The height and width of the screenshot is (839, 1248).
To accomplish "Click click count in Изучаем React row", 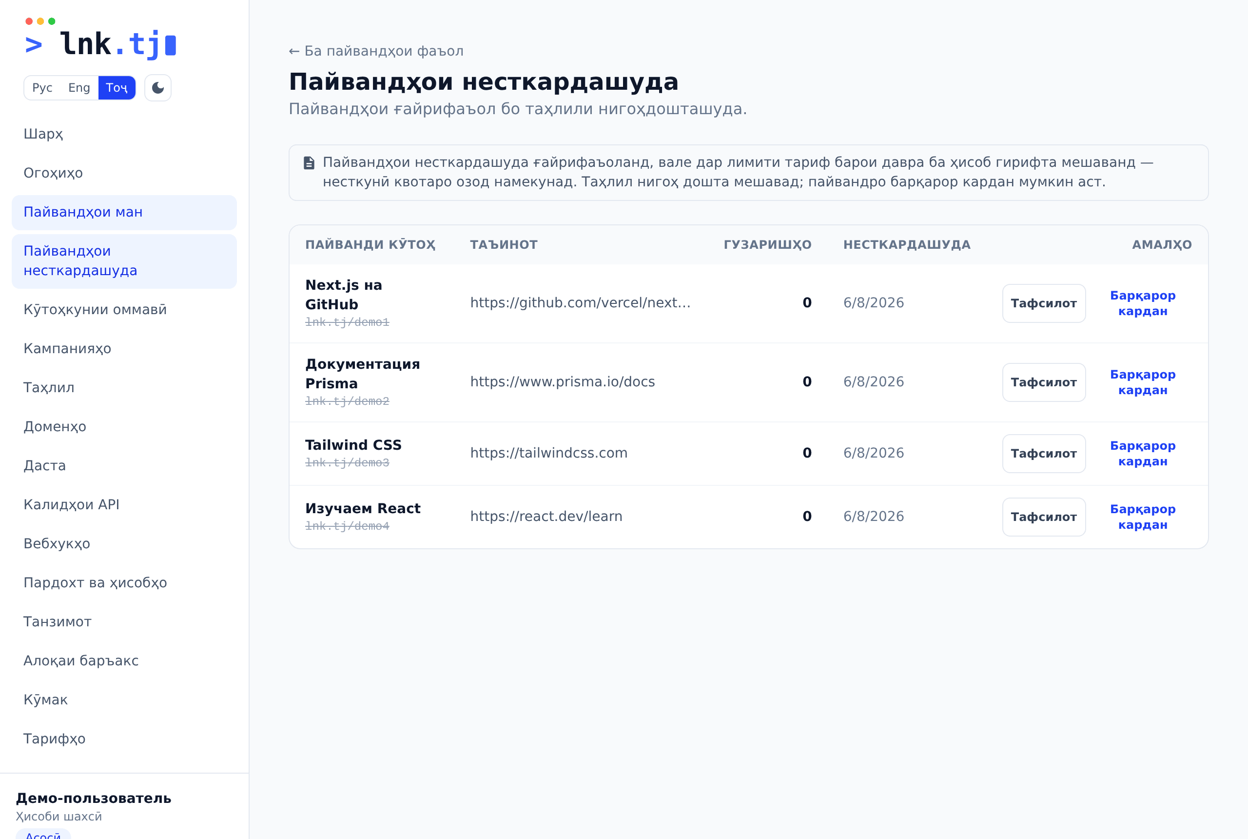I will point(807,517).
